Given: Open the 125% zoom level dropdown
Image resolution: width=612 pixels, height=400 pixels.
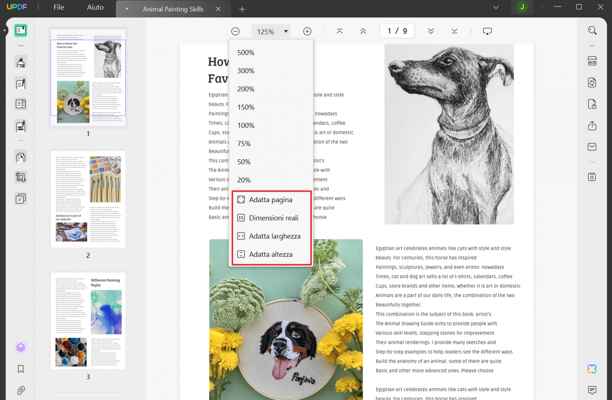Looking at the screenshot, I should [271, 32].
